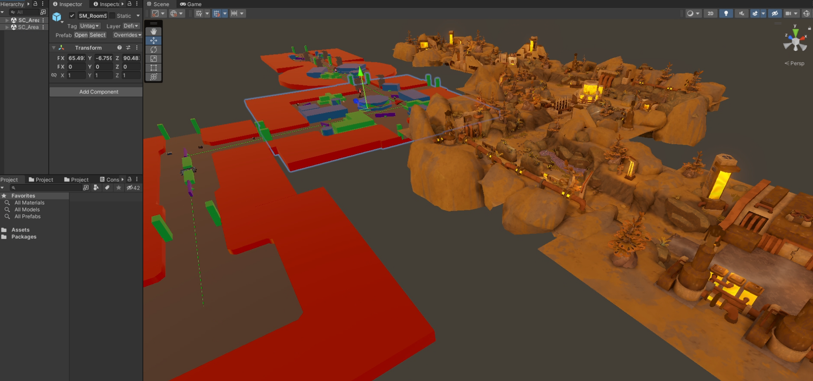Enable the Static checkbox
Viewport: 813px width, 381px height.
112,15
